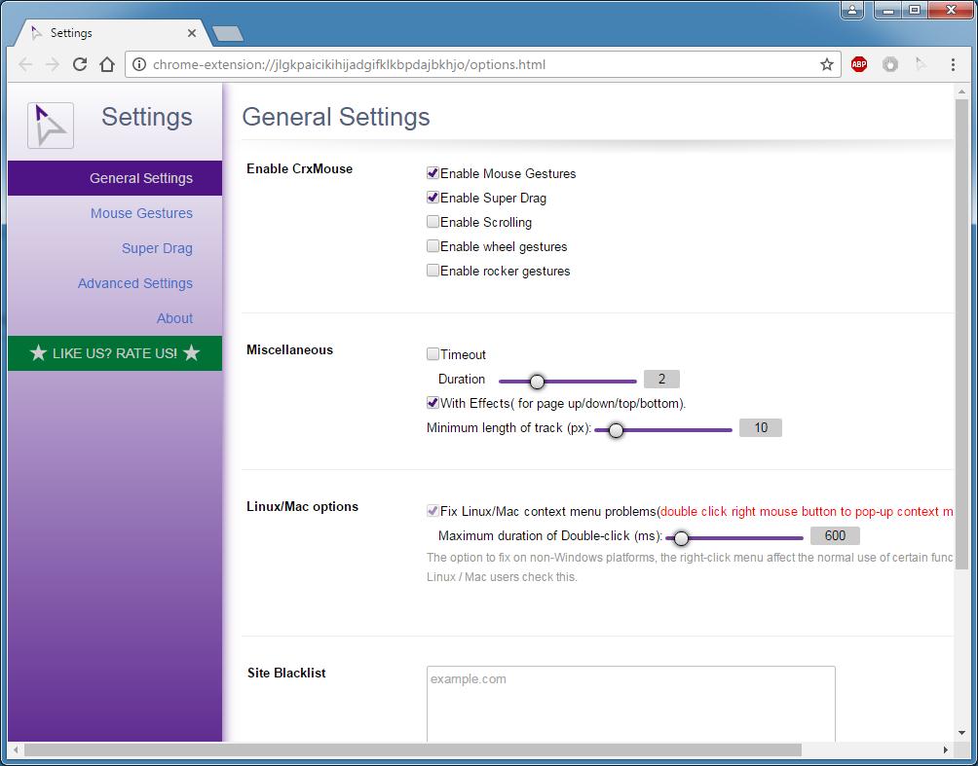Bookmark this page using the star icon
This screenshot has height=766, width=978.
click(827, 64)
